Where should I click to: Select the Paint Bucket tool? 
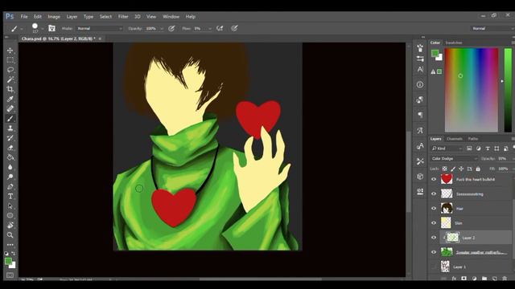click(x=10, y=157)
